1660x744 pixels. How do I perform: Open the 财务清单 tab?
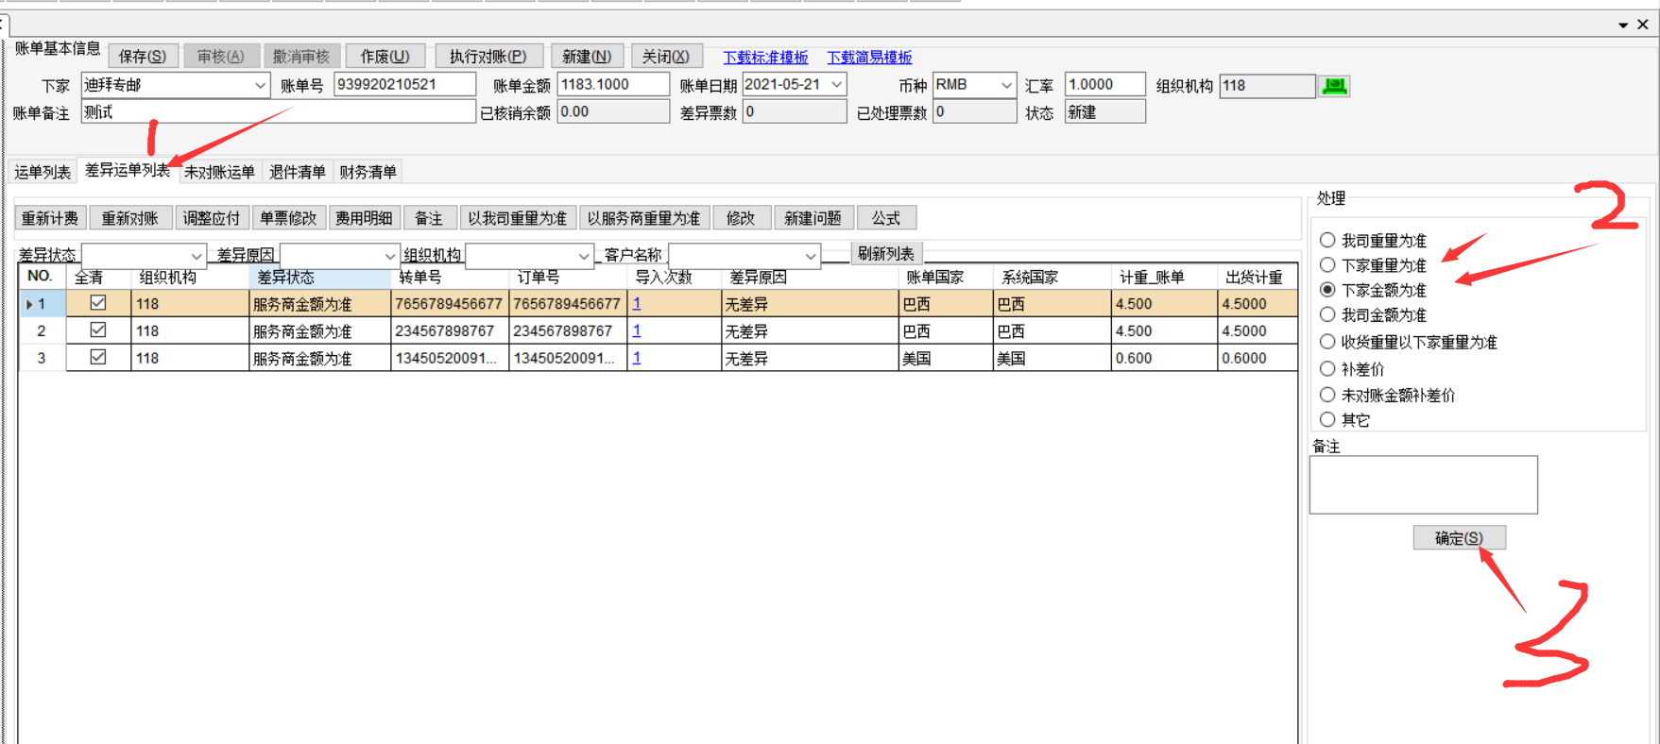[368, 172]
